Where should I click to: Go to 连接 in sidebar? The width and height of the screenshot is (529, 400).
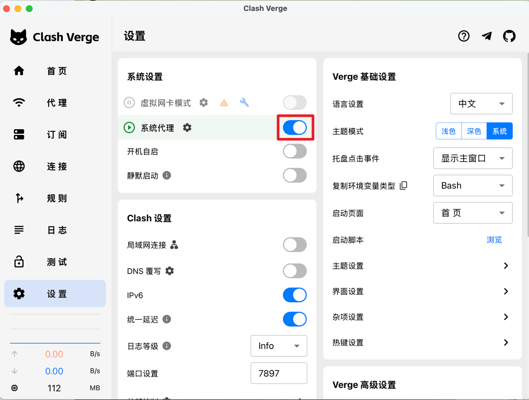(55, 166)
